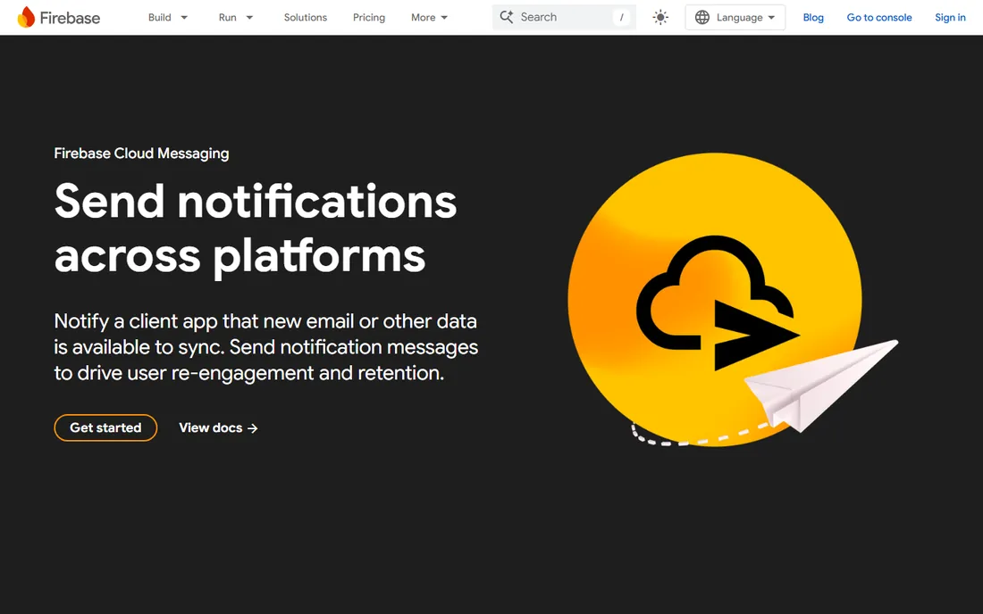Click the globe icon in Language selector
Screen dimensions: 983x614
702,18
